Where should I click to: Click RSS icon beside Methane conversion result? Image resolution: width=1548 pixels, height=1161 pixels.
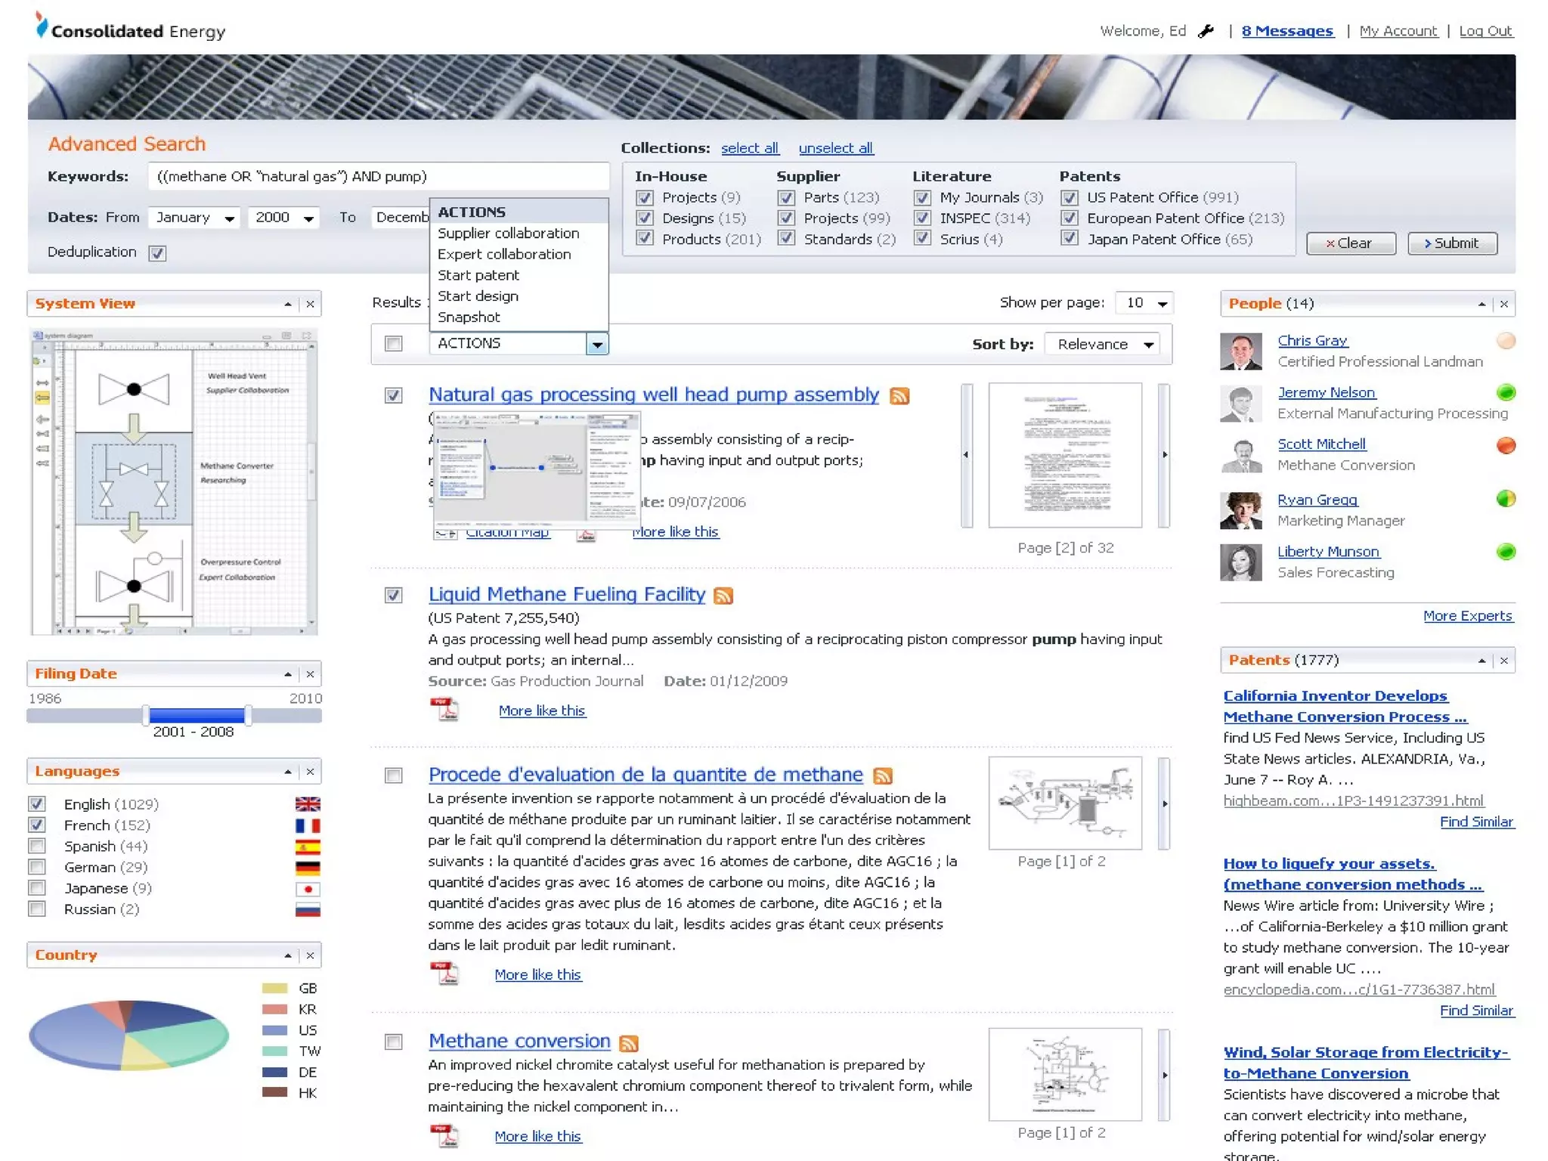(628, 1043)
